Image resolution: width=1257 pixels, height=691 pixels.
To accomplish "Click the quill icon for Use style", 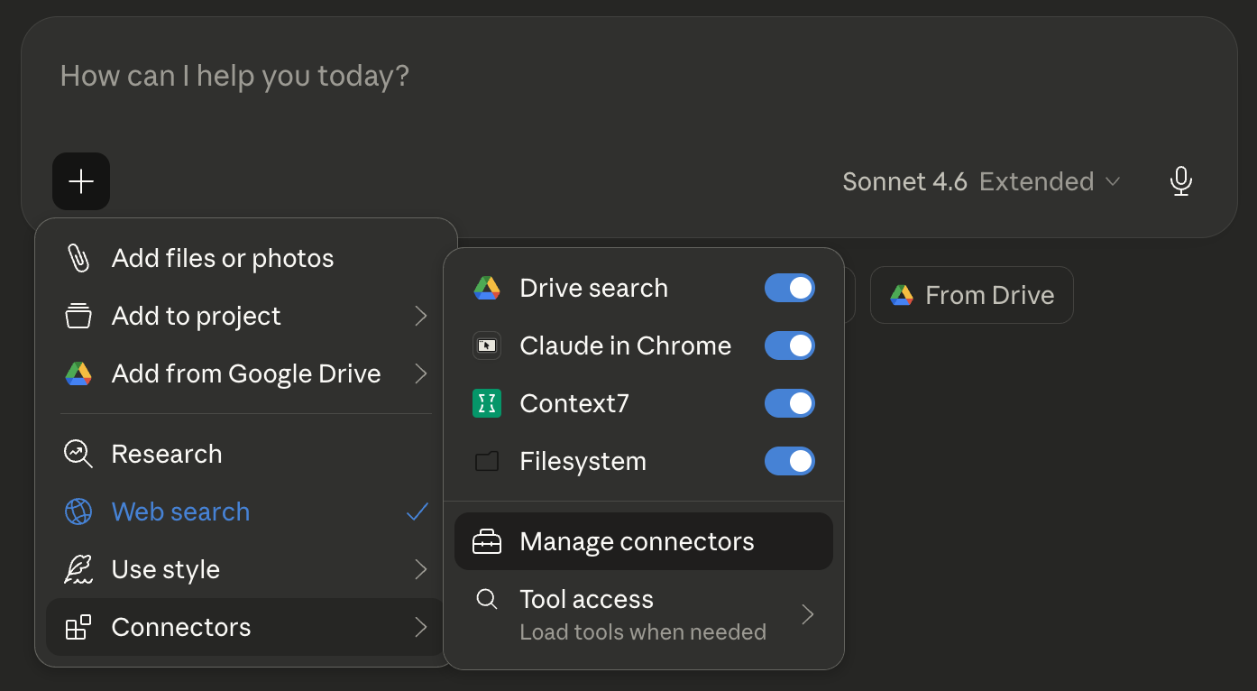I will pos(78,569).
